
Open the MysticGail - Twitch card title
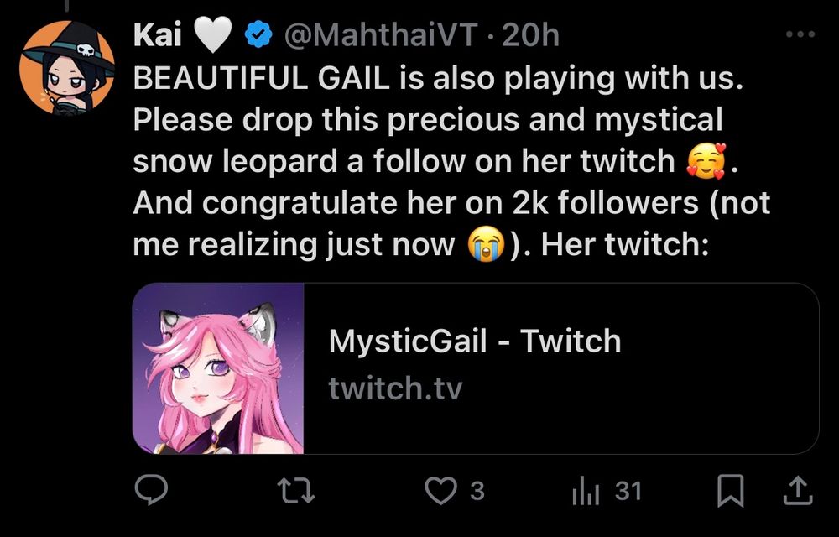475,341
